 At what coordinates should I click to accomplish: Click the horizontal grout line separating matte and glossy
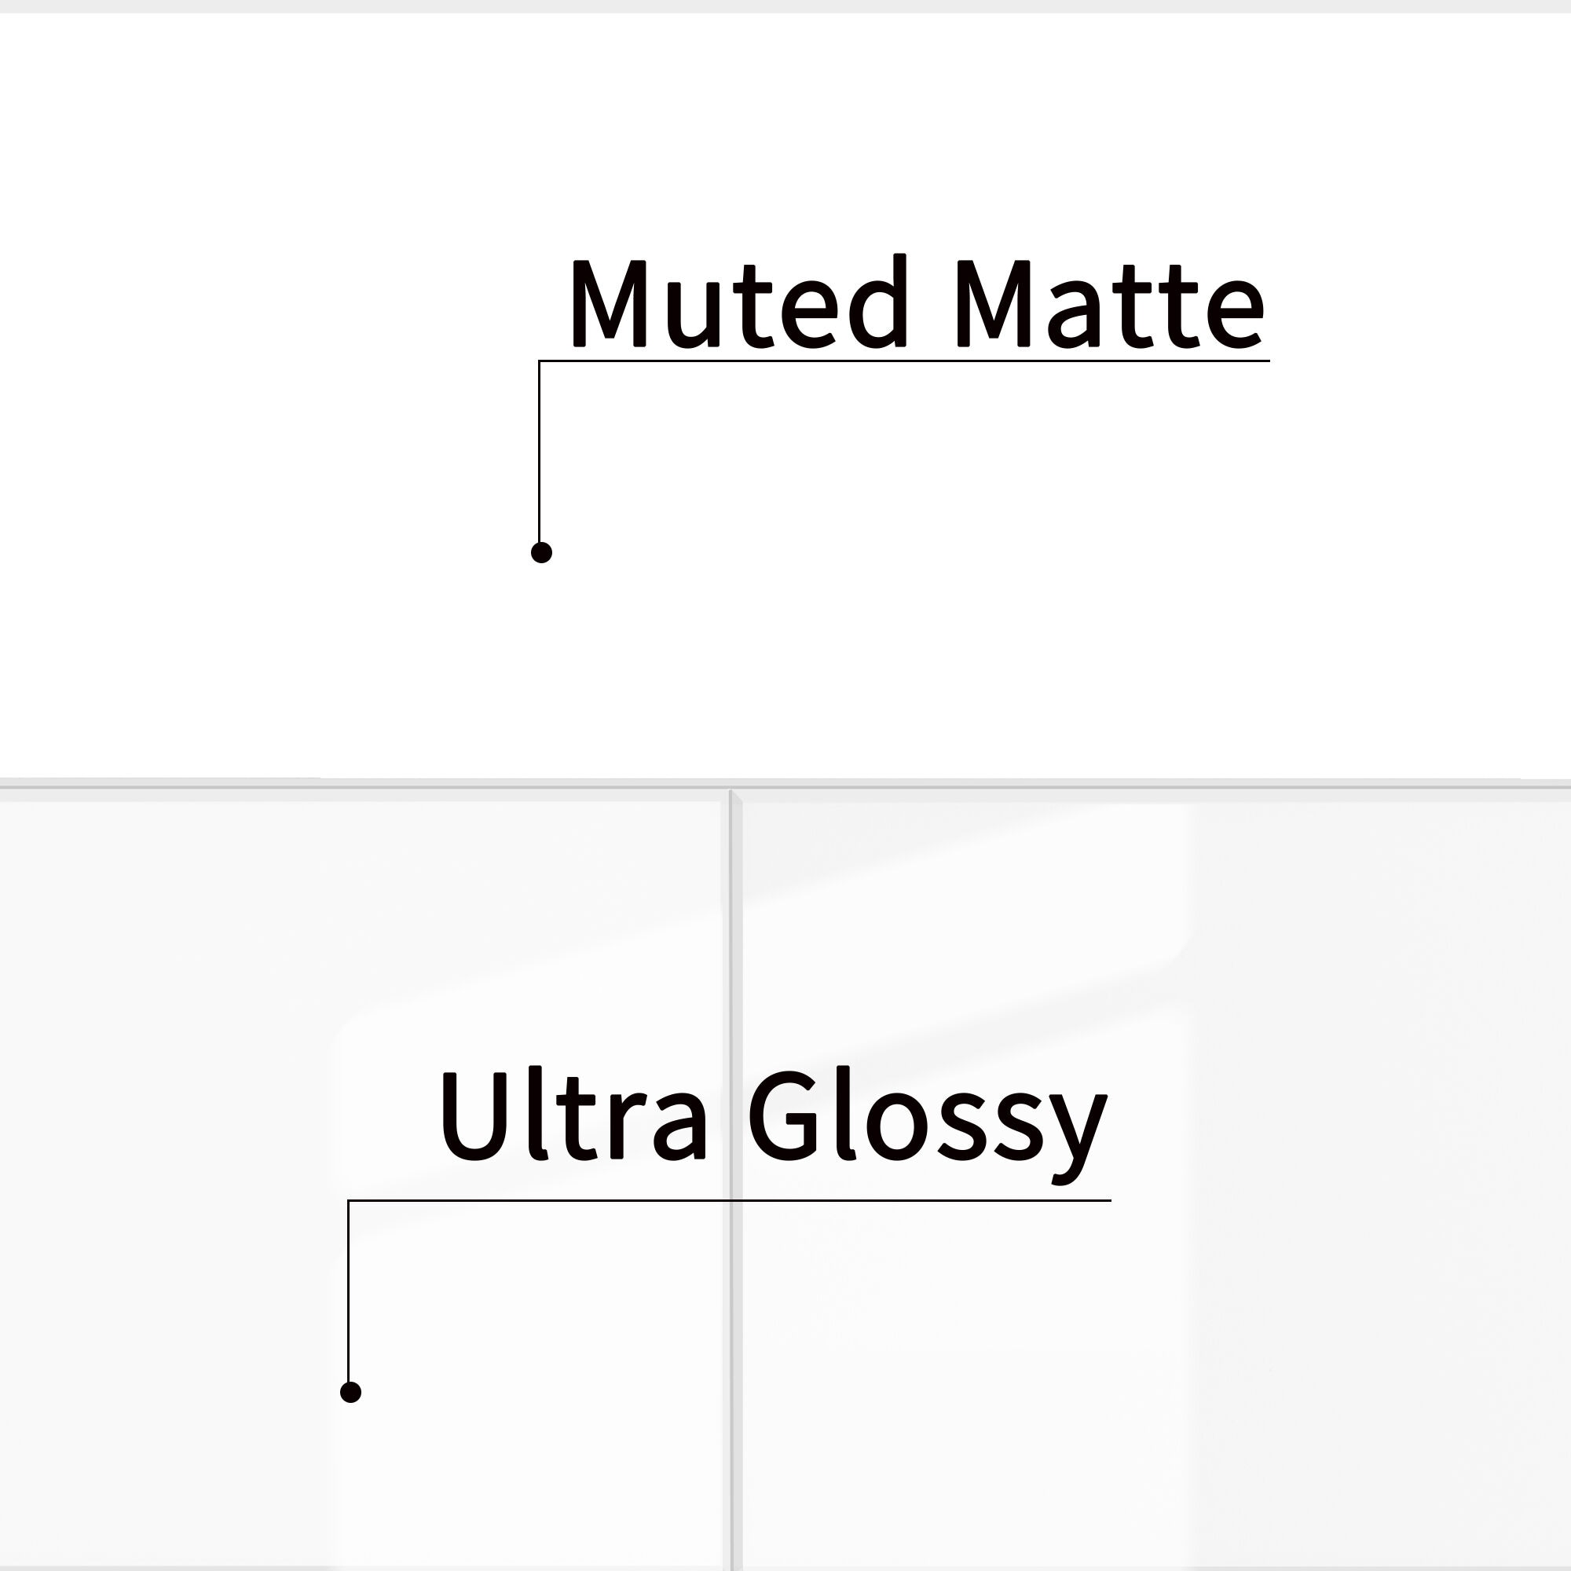click(785, 785)
